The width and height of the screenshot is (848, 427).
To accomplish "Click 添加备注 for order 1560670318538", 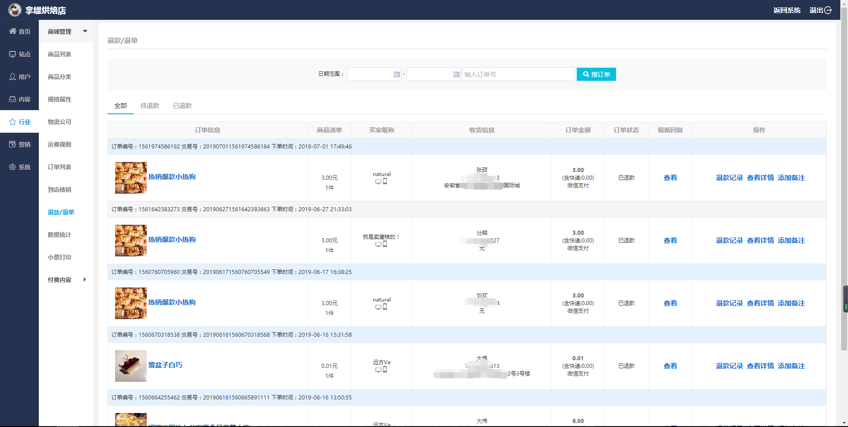I will (x=791, y=366).
